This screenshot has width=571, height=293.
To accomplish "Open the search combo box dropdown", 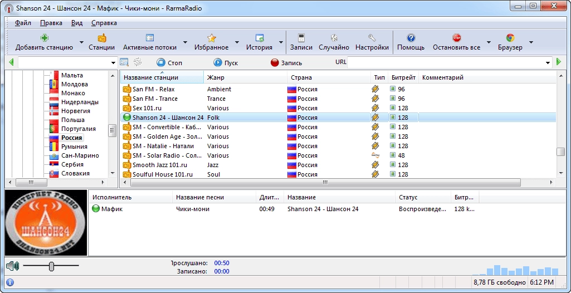I will 113,62.
